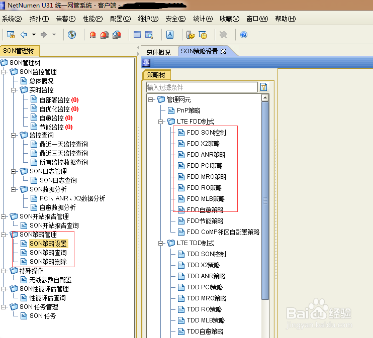Viewport: 373px width, 338px height.
Task: Open the forward arrow history dropdown
Action: coord(54,35)
